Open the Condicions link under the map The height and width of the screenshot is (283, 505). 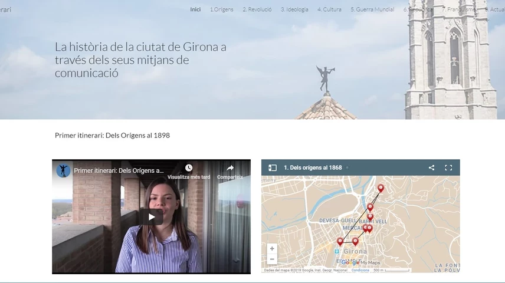pyautogui.click(x=360, y=270)
